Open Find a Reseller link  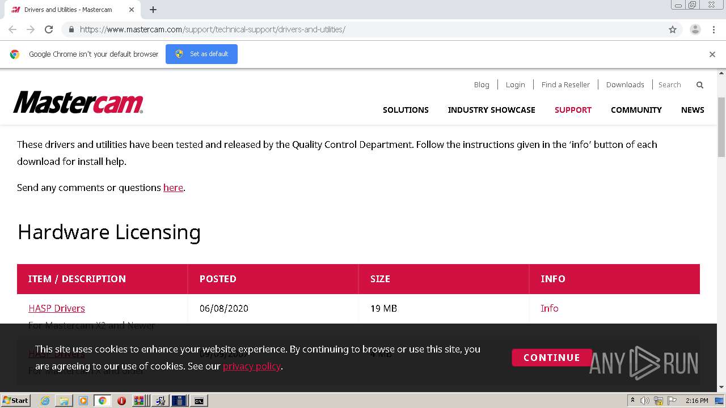click(565, 84)
